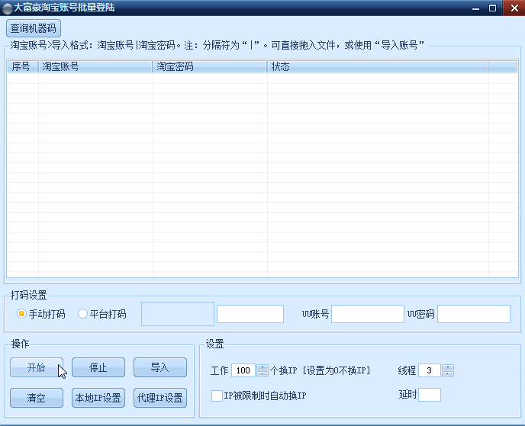Click the 淘宝密码 column header
The width and height of the screenshot is (525, 426).
tap(210, 66)
